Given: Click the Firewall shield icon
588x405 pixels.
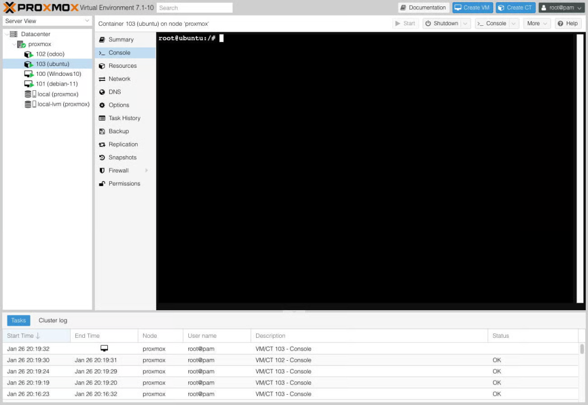Looking at the screenshot, I should [x=102, y=171].
